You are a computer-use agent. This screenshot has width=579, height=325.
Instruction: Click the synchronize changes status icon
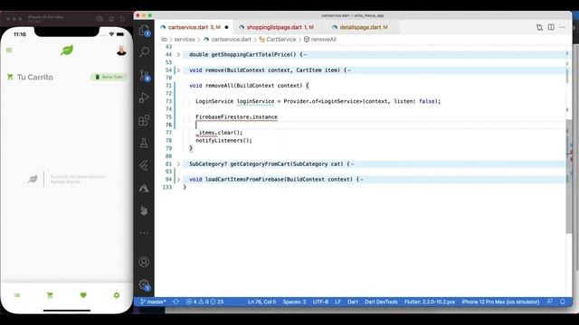pyautogui.click(x=176, y=302)
